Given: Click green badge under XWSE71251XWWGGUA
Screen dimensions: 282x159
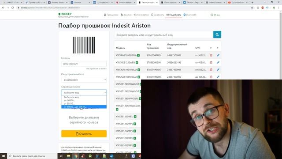Looking at the screenshot, I should [117, 110].
